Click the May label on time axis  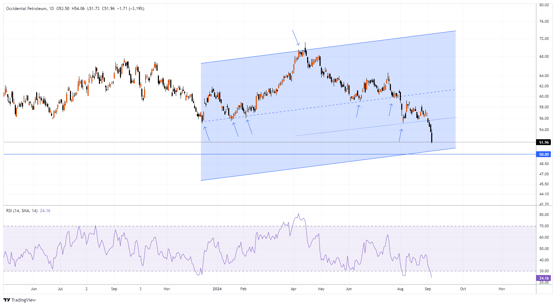(321, 289)
